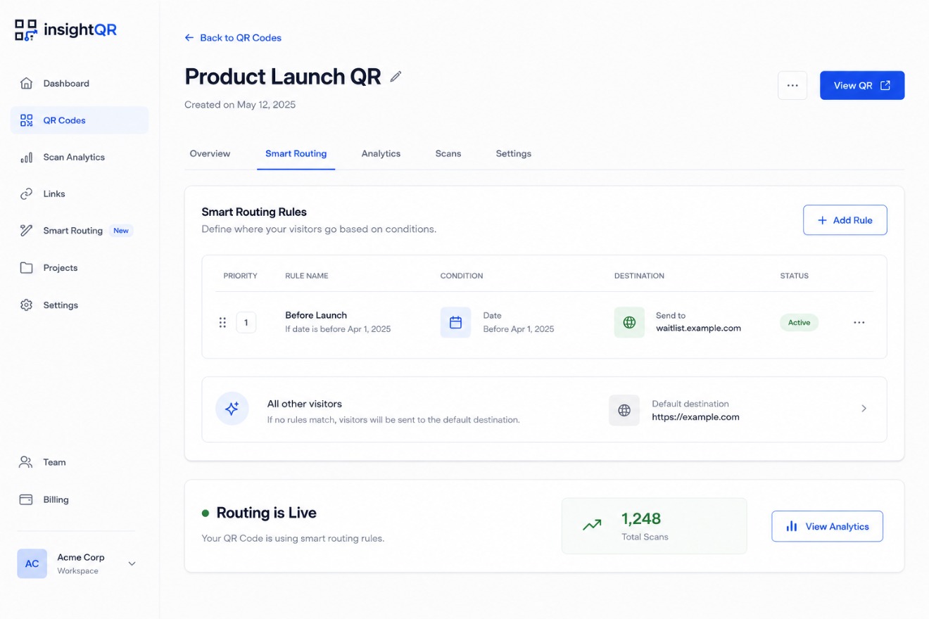Open Projects in the sidebar
The width and height of the screenshot is (929, 619).
click(80, 268)
